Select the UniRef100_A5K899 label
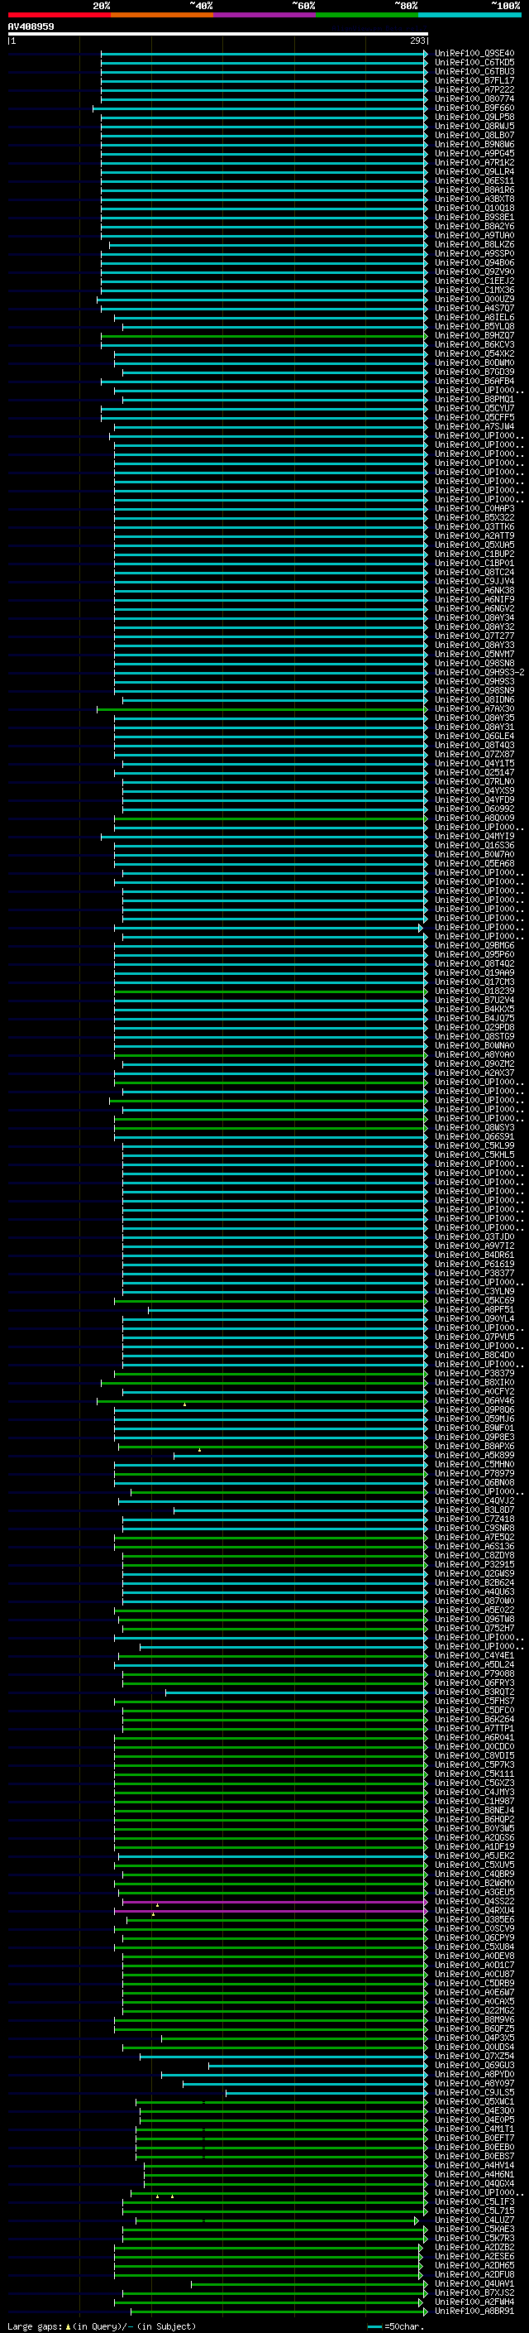 pos(474,1456)
